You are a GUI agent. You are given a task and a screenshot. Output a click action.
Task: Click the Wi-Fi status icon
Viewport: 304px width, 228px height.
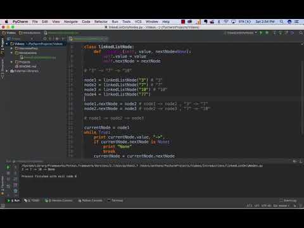(226, 22)
